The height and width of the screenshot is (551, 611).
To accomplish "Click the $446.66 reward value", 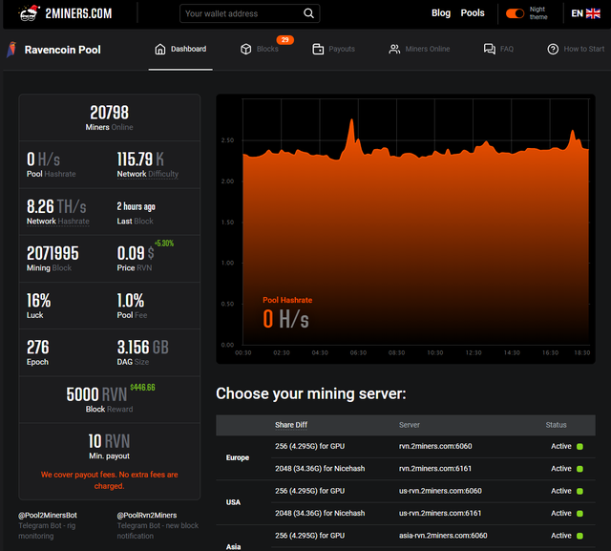I will 142,388.
